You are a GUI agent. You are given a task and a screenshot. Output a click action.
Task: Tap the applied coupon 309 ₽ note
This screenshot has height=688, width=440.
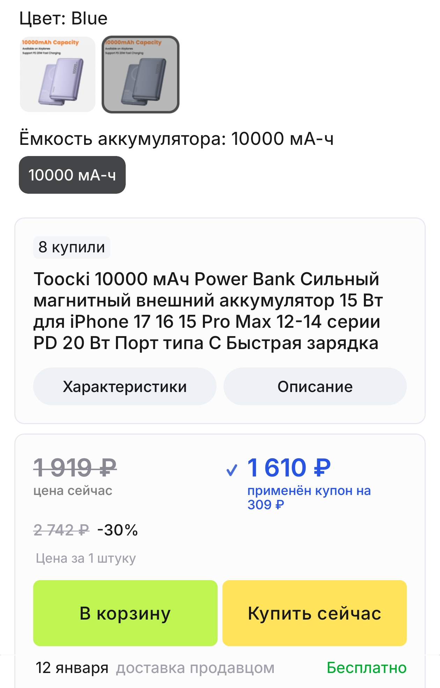tap(309, 497)
